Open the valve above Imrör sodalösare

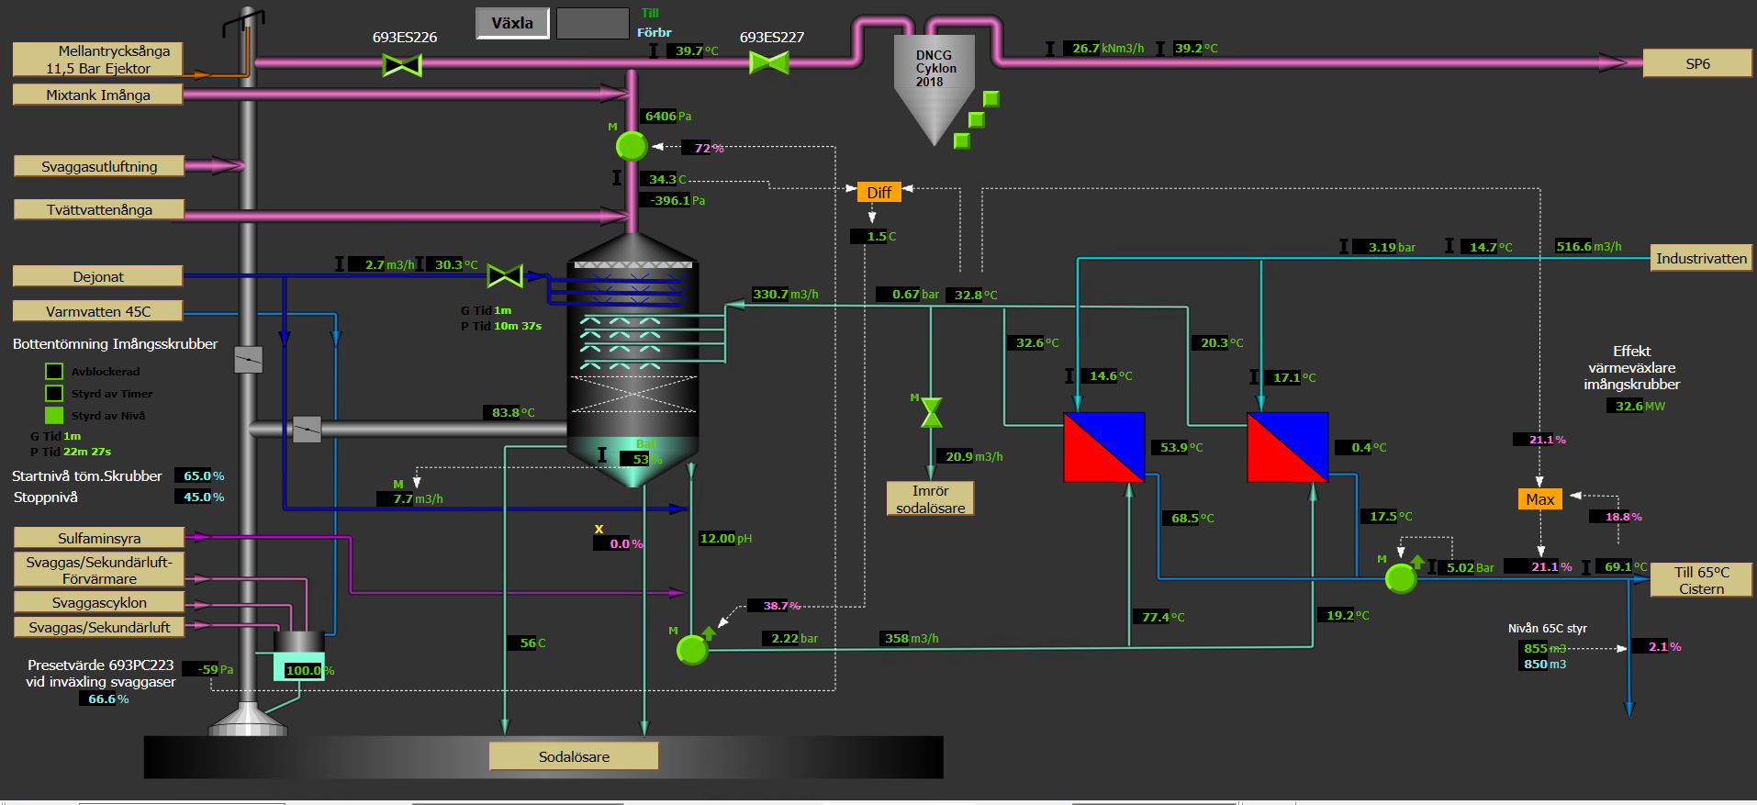click(x=931, y=413)
